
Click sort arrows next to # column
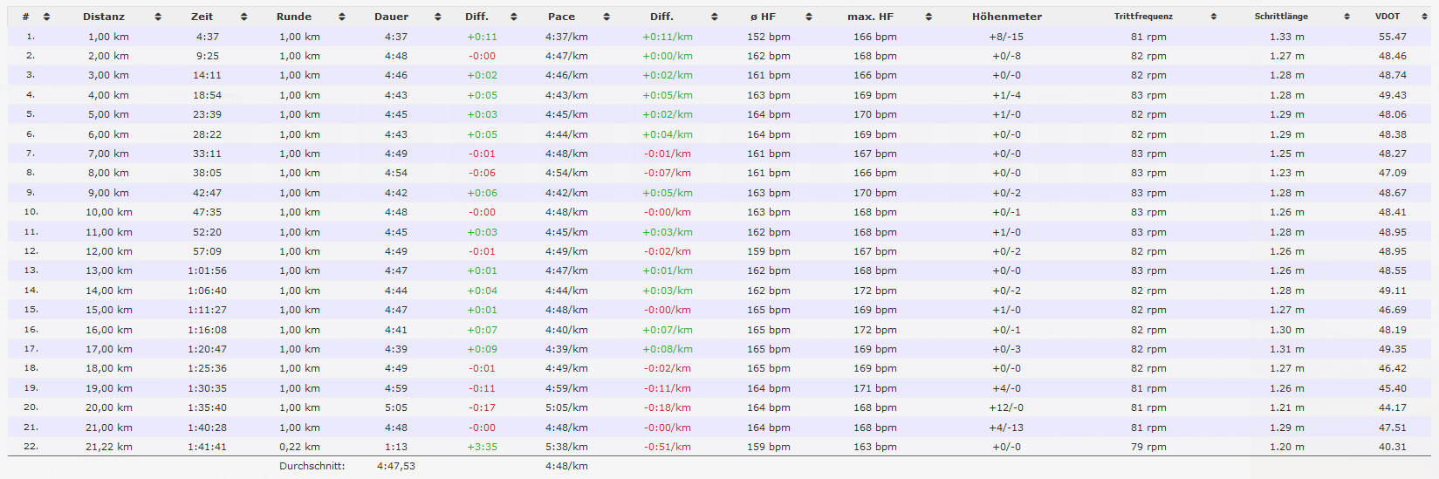(x=46, y=17)
